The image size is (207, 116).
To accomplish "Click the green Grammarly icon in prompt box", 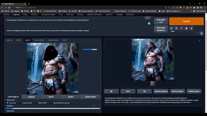I will pos(149,24).
